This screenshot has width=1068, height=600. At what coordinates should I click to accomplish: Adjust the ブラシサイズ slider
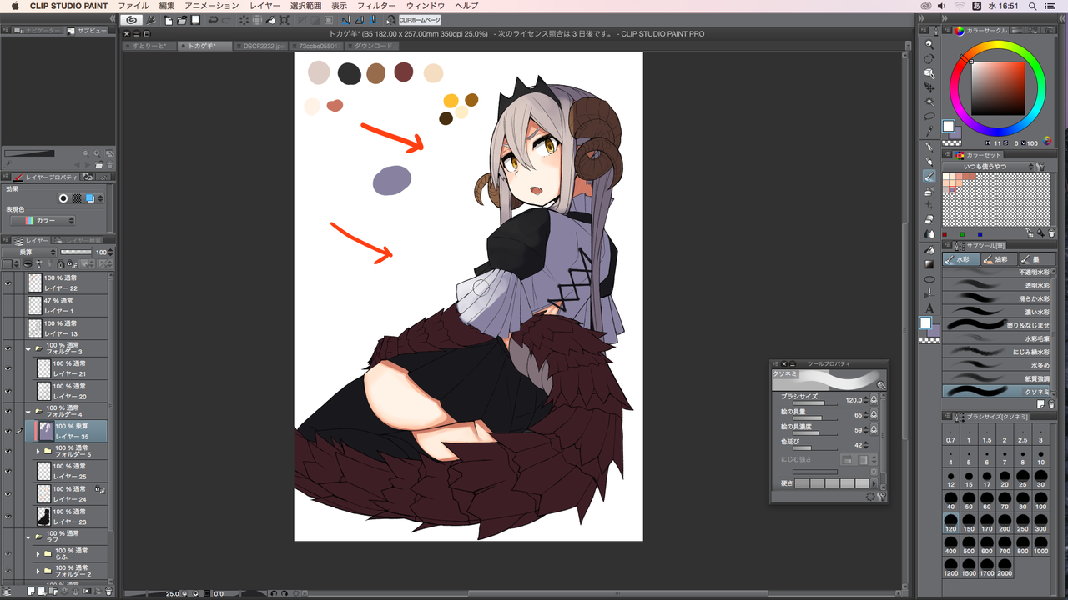[x=816, y=403]
